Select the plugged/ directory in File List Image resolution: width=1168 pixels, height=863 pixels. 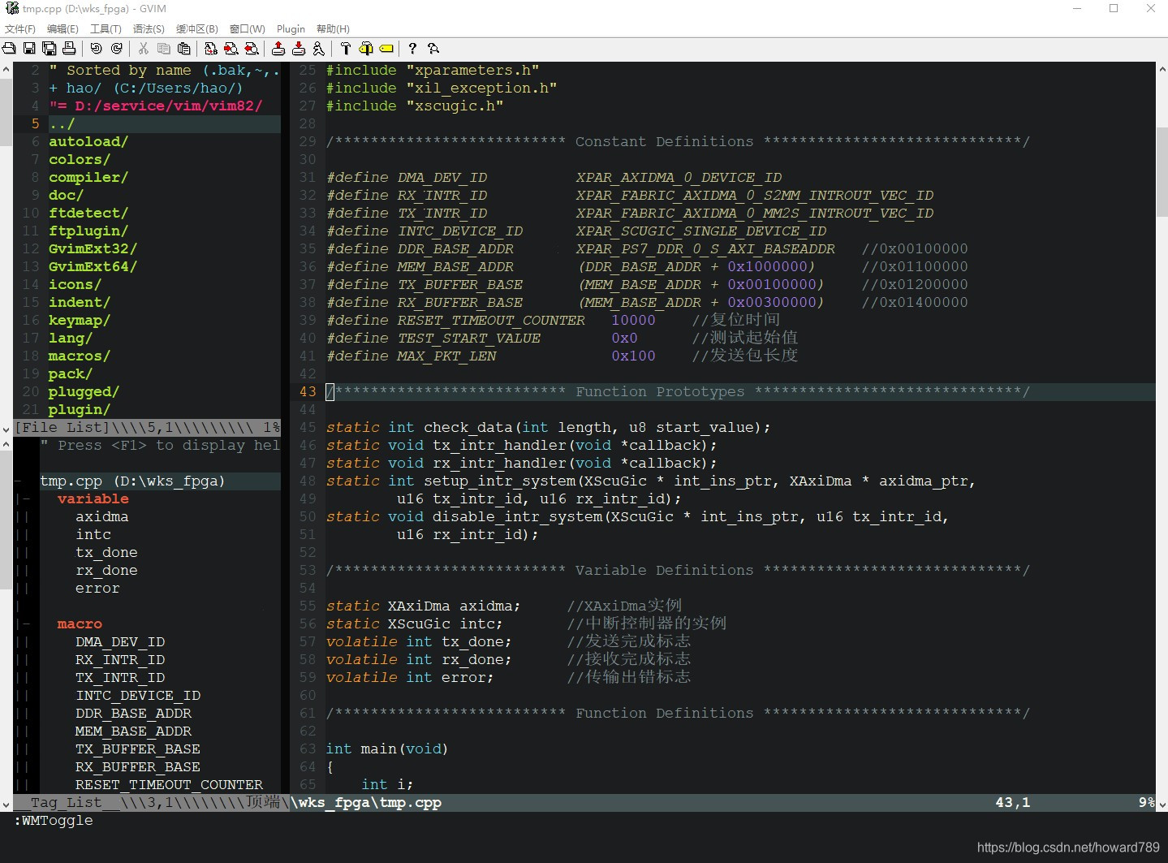84,392
